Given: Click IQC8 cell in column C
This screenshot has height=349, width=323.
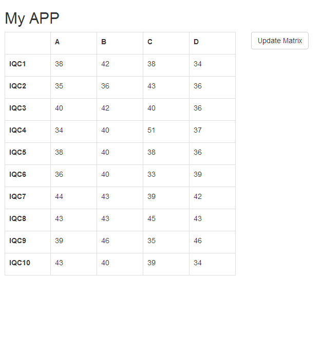Looking at the screenshot, I should click(x=151, y=219).
